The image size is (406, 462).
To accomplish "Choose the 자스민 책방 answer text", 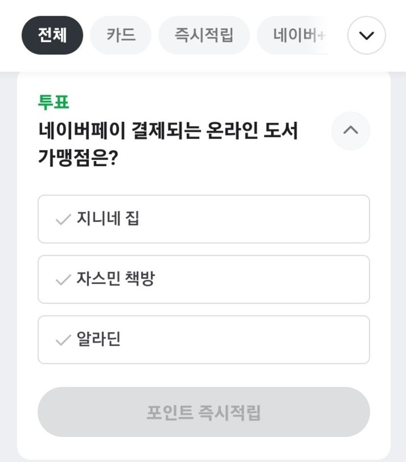I will pos(115,279).
